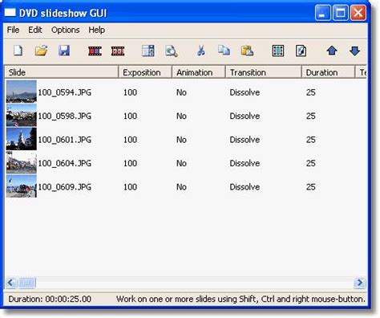Select thumbnail of 100_0604.JPG
Viewport: 380px width, 318px height.
coord(22,162)
